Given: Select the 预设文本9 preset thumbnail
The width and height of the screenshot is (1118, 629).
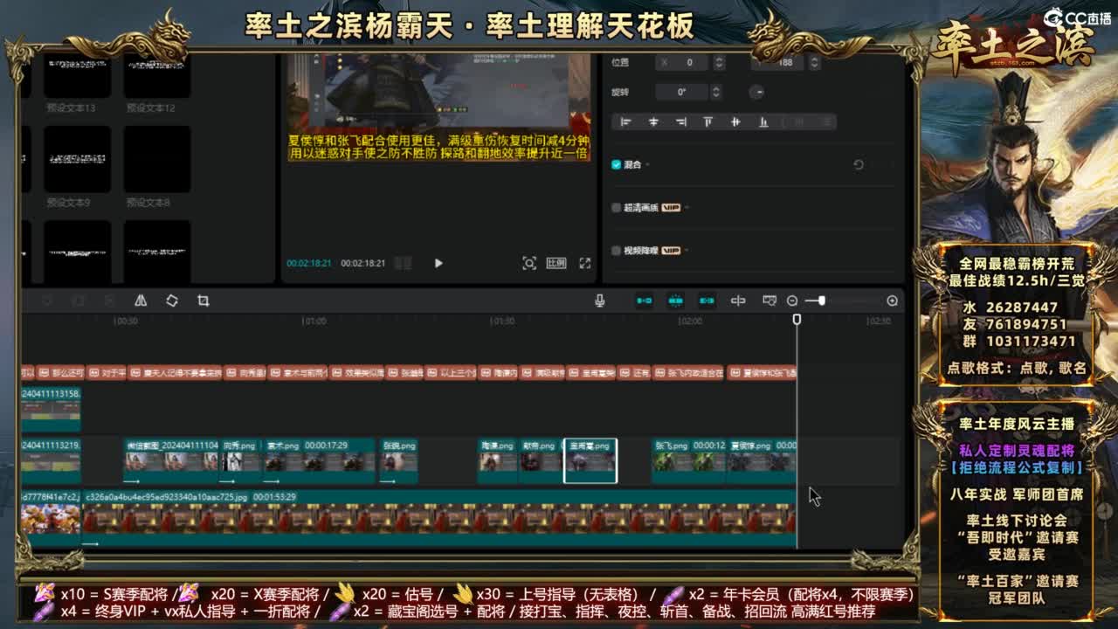Looking at the screenshot, I should [x=77, y=159].
